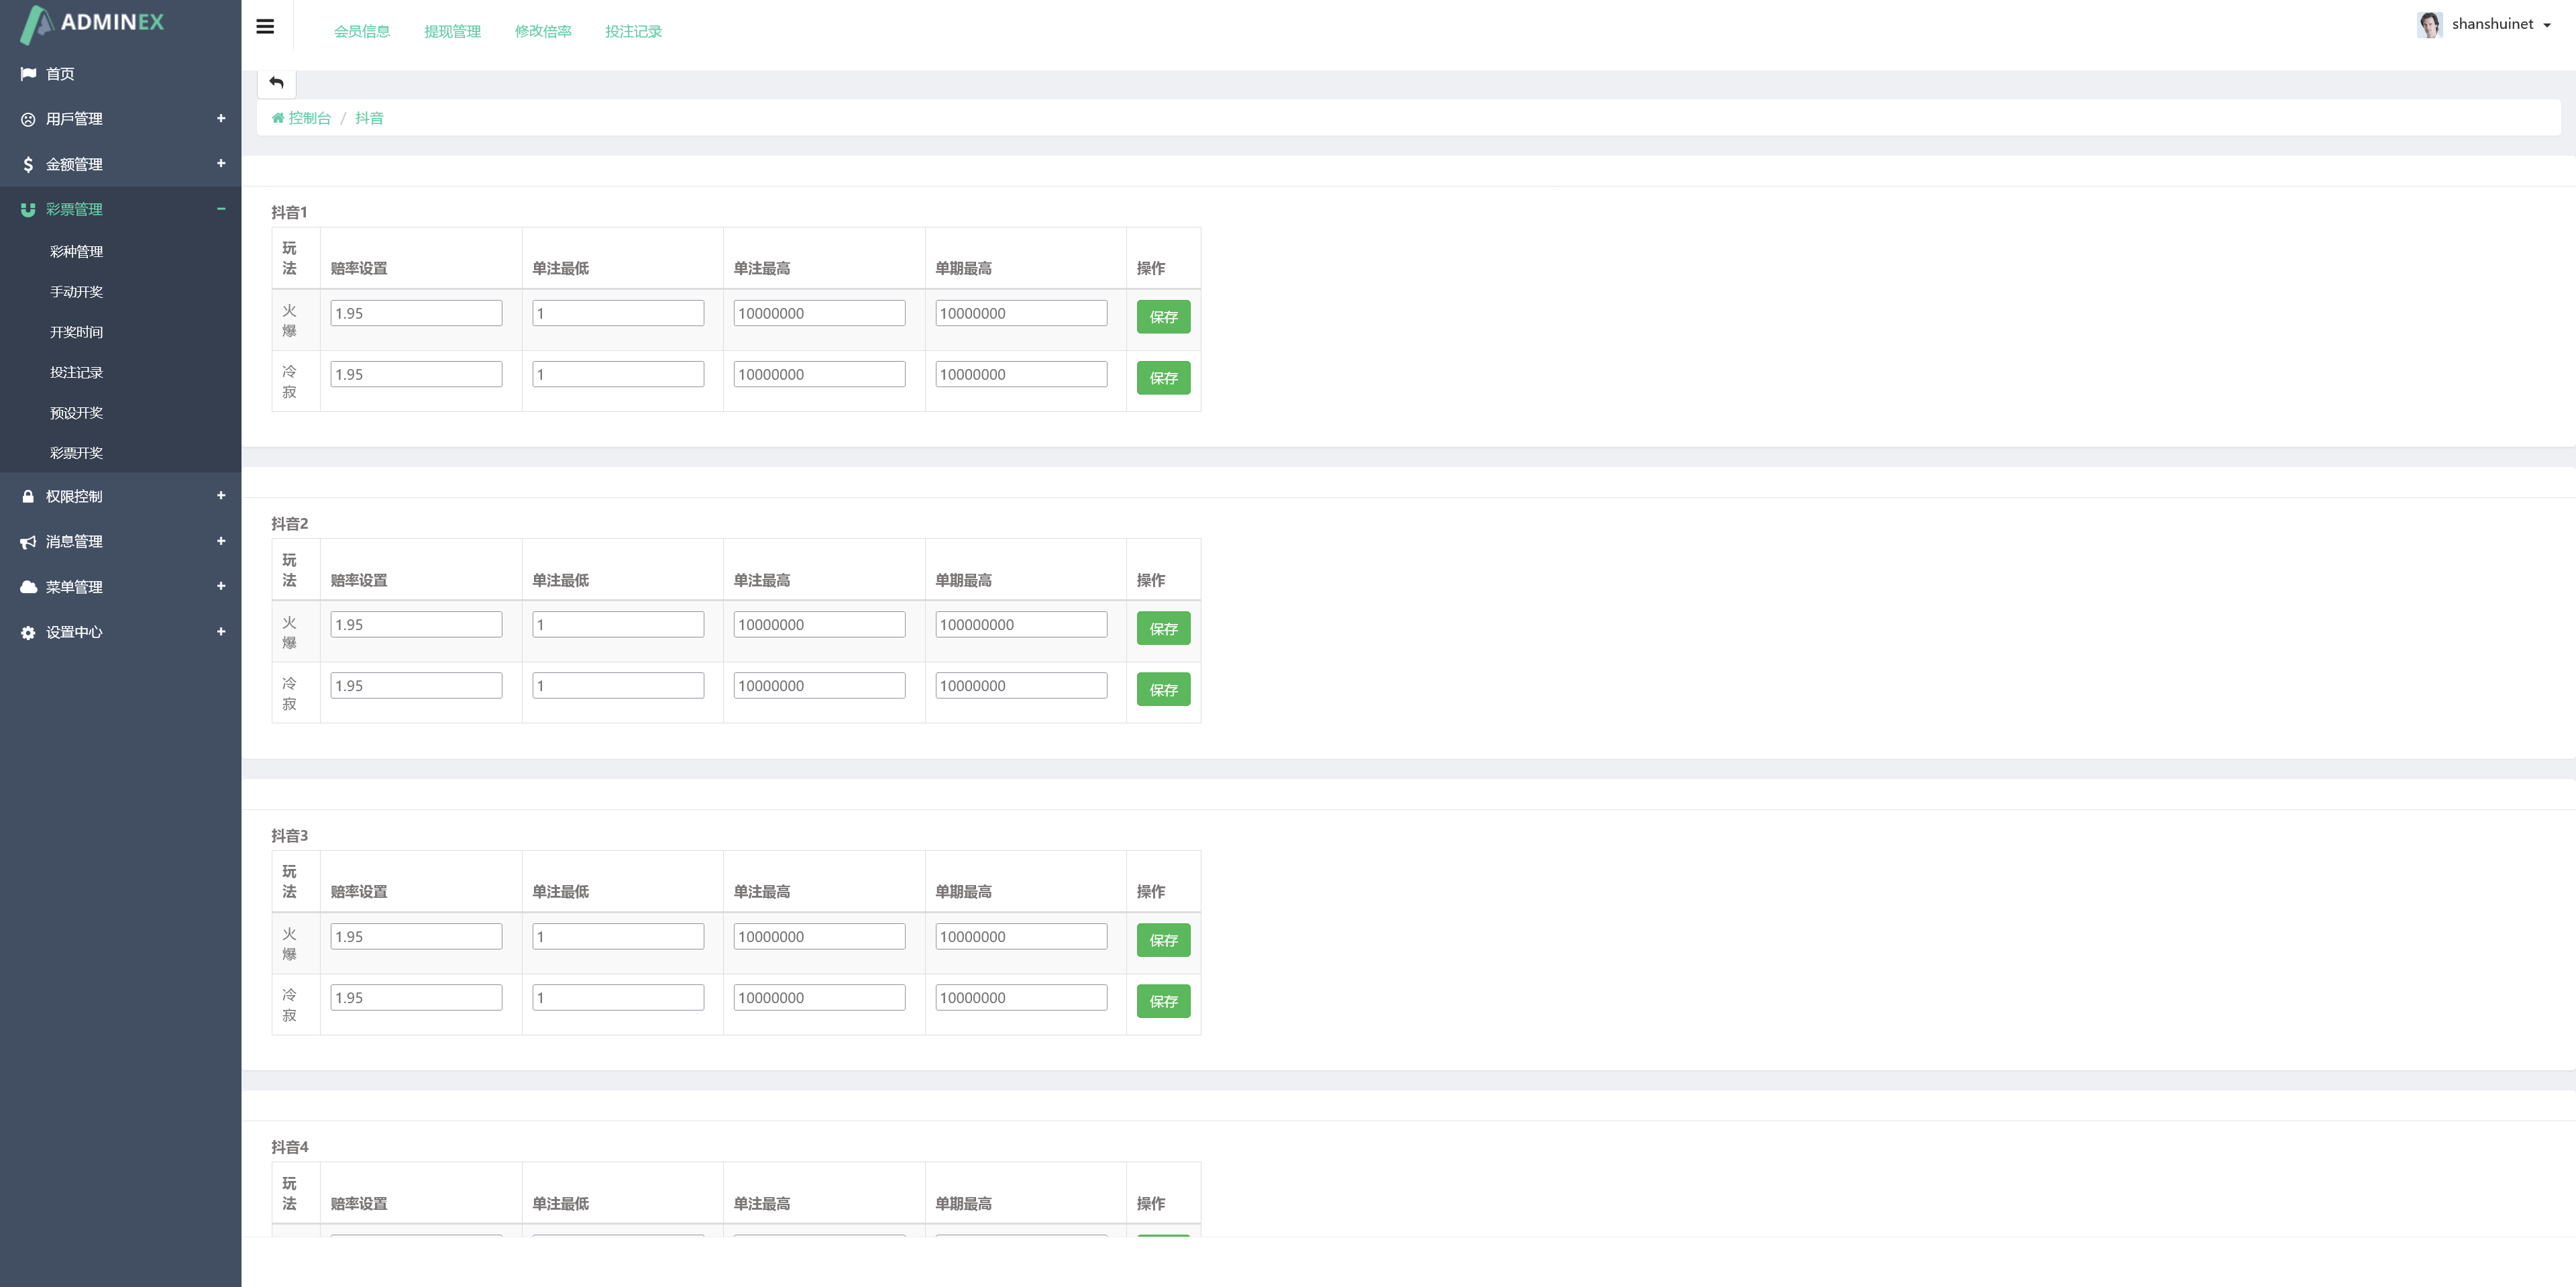The image size is (2576, 1287).
Task: Save the 抖音2 火爆 row
Action: (x=1163, y=629)
